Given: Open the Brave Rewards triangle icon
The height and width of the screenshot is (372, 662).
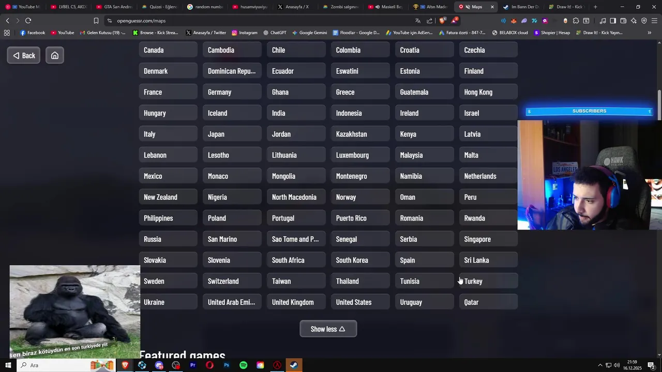Looking at the screenshot, I should (x=454, y=21).
